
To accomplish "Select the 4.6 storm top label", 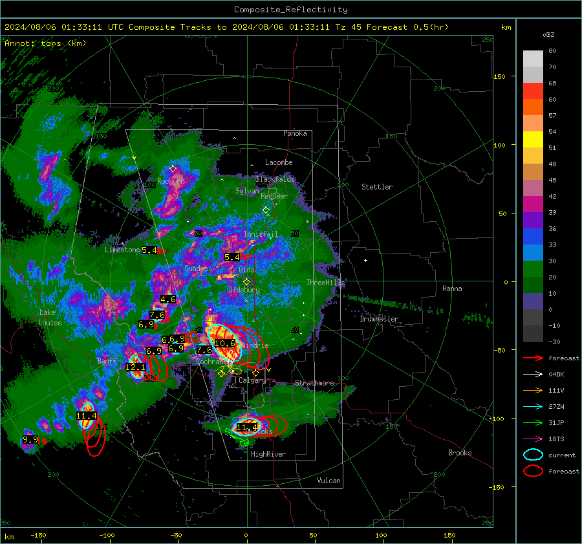I will pos(167,299).
